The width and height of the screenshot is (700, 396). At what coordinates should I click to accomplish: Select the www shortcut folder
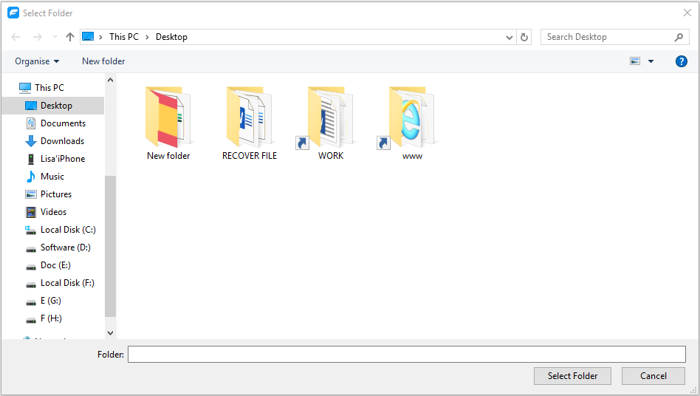click(x=411, y=117)
